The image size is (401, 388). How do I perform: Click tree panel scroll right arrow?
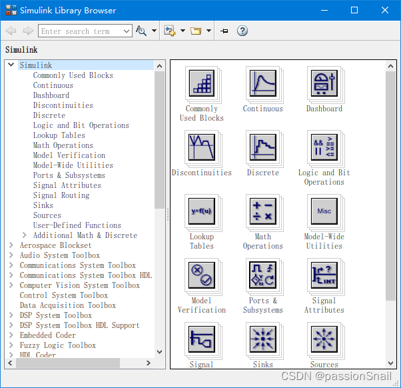(149, 363)
